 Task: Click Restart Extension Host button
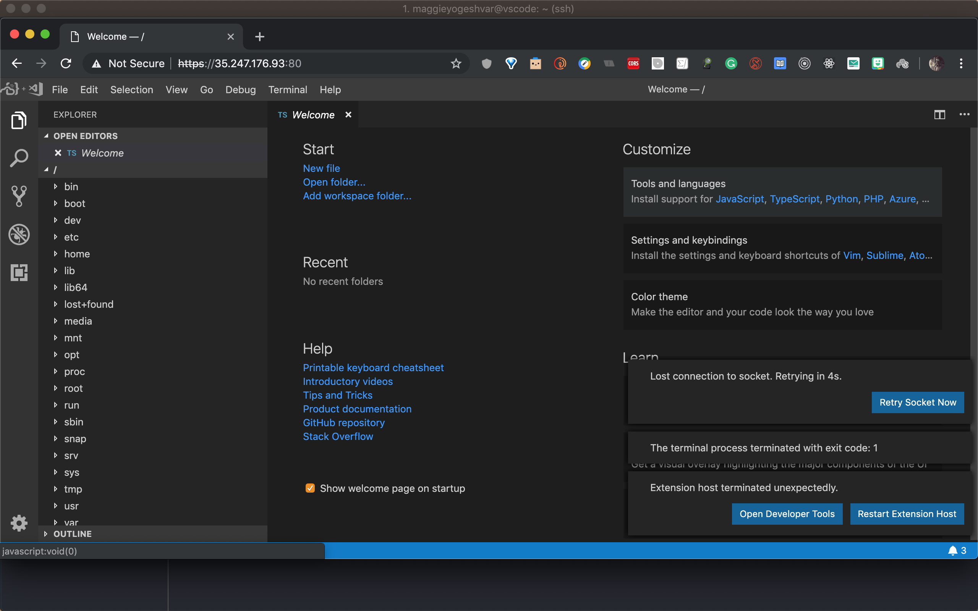coord(907,514)
